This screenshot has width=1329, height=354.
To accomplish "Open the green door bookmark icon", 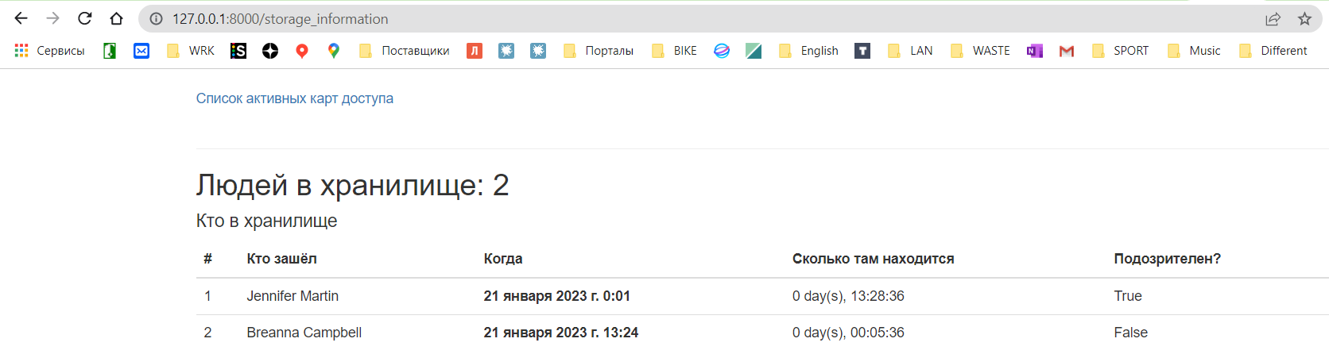I will [x=110, y=51].
